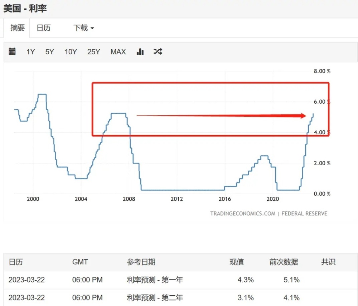Select the 25Y time range
Screen dimensions: 358x306
pyautogui.click(x=93, y=52)
